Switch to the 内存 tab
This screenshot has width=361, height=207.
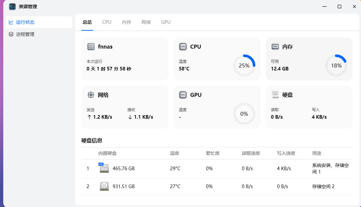click(x=127, y=22)
